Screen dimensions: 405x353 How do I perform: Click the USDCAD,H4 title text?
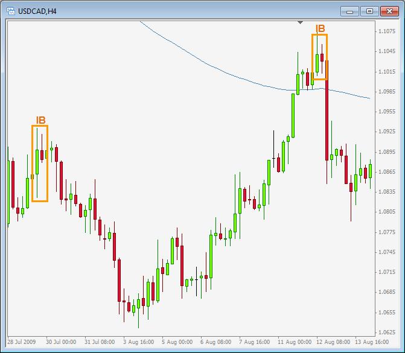coord(37,11)
